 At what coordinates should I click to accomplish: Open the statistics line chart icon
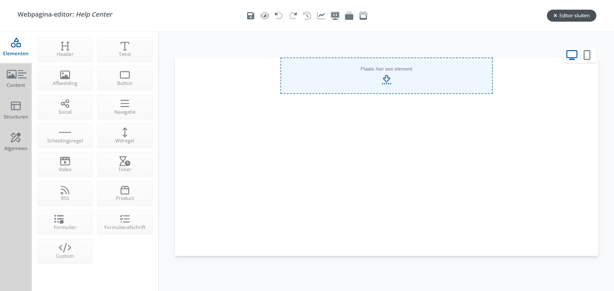[x=321, y=16]
